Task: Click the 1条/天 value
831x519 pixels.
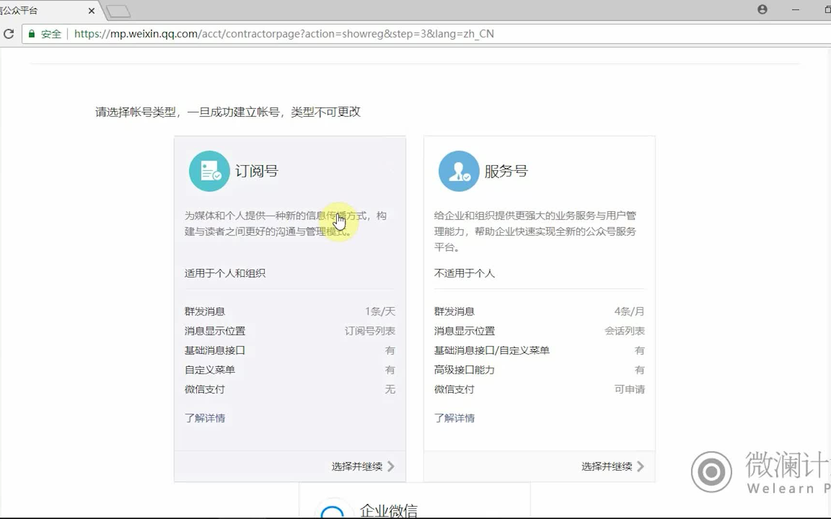Action: 380,311
